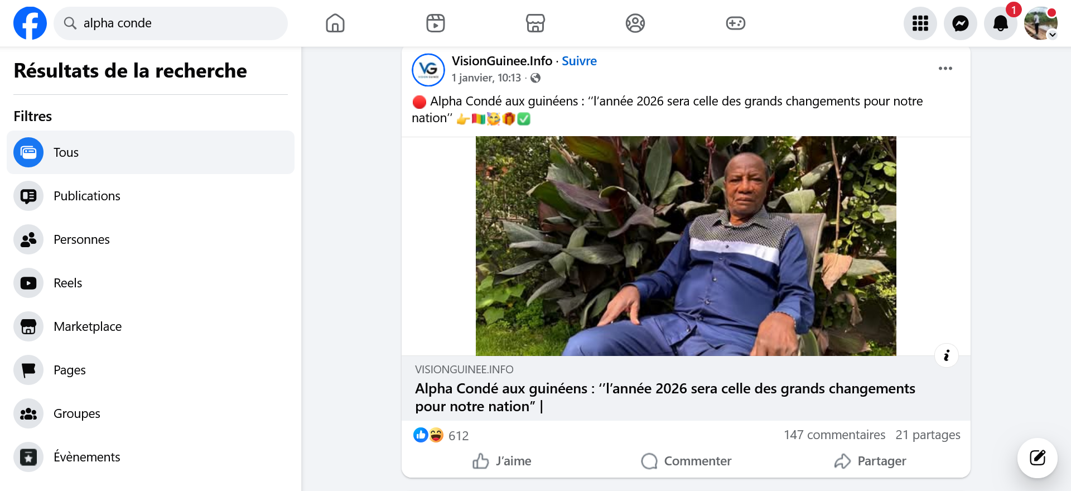Open the post options three-dot menu
1071x491 pixels.
point(945,69)
